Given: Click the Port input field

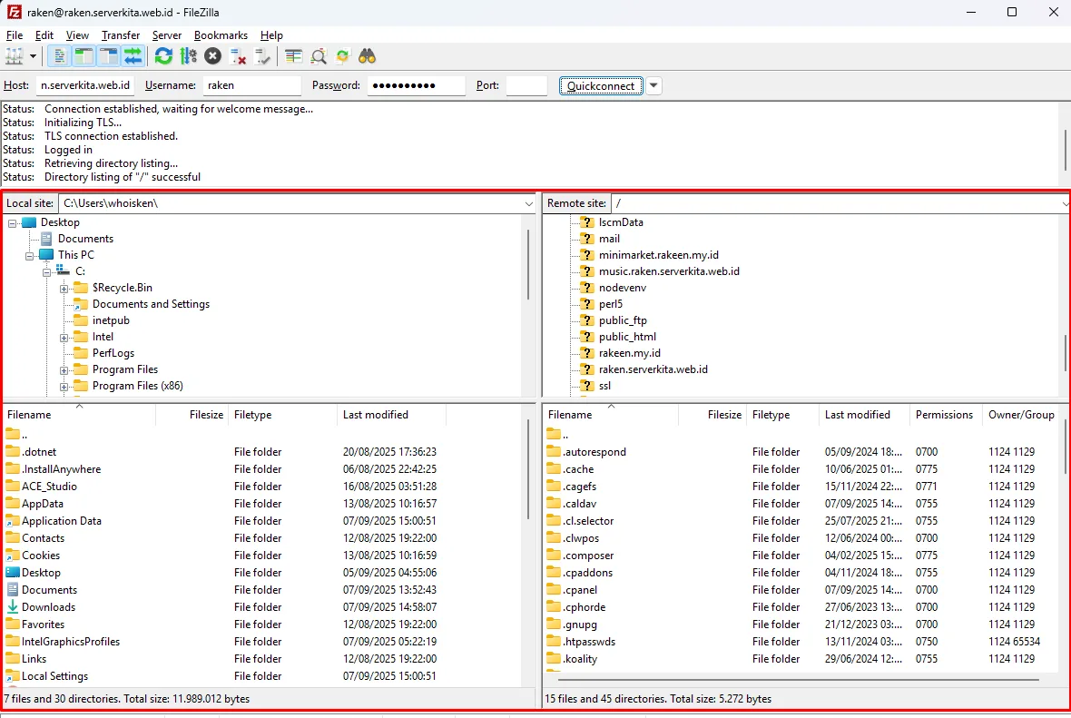Looking at the screenshot, I should 526,85.
